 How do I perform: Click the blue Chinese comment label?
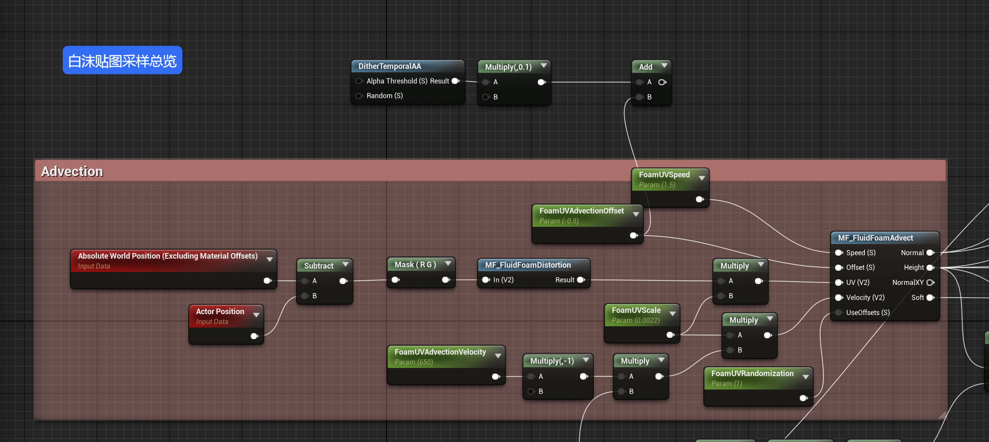click(122, 61)
